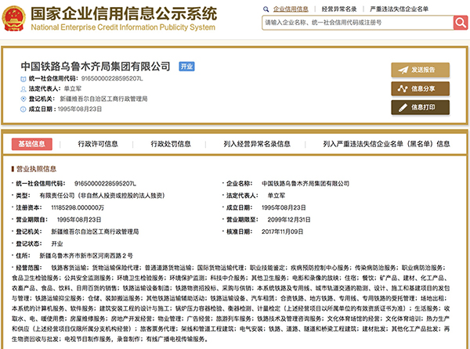Click the share graph icon on 信息分享
The width and height of the screenshot is (470, 349).
pyautogui.click(x=403, y=88)
